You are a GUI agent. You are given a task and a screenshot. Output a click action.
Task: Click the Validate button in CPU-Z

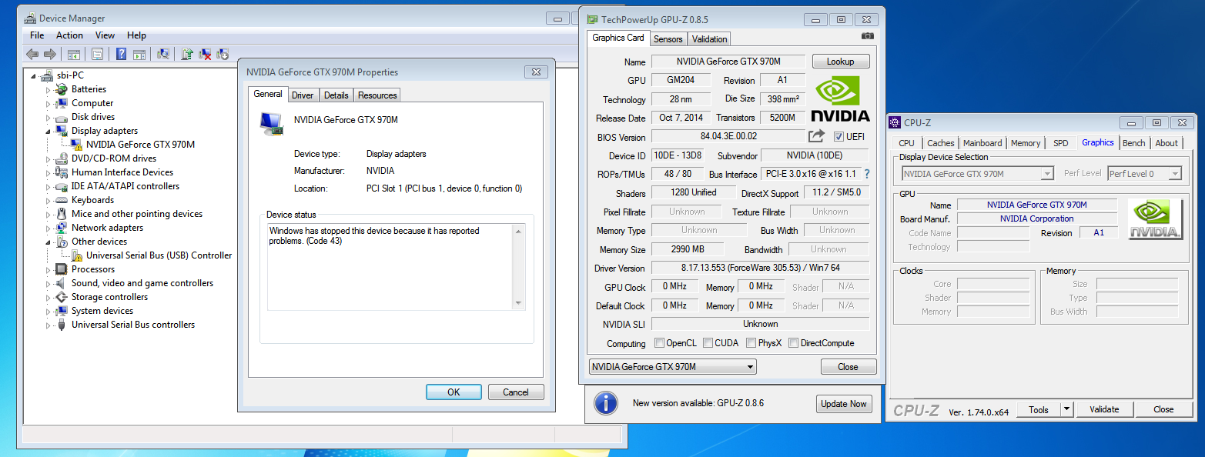(1104, 409)
